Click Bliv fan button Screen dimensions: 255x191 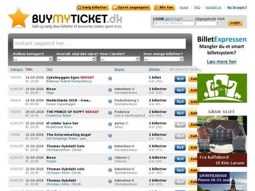click(x=164, y=8)
